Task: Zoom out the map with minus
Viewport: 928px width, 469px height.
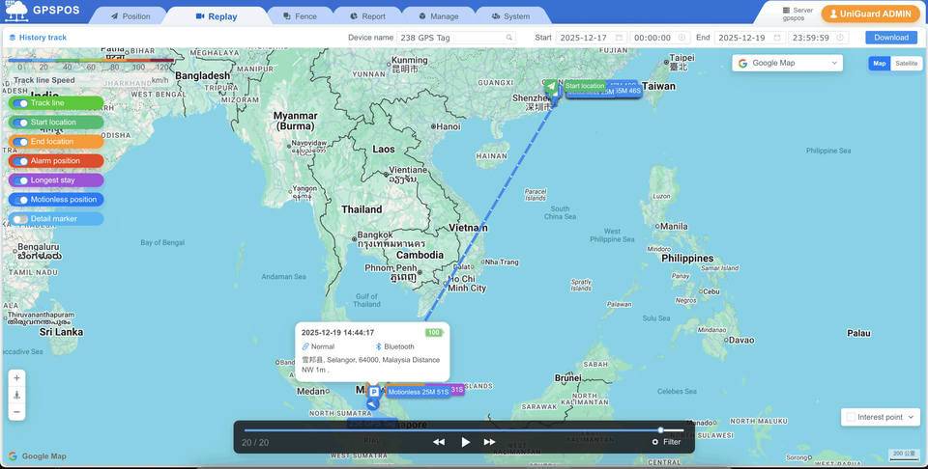Action: click(x=16, y=412)
